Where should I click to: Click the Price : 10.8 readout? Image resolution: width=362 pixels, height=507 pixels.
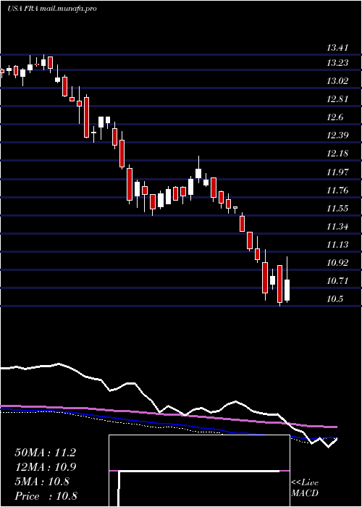click(46, 496)
